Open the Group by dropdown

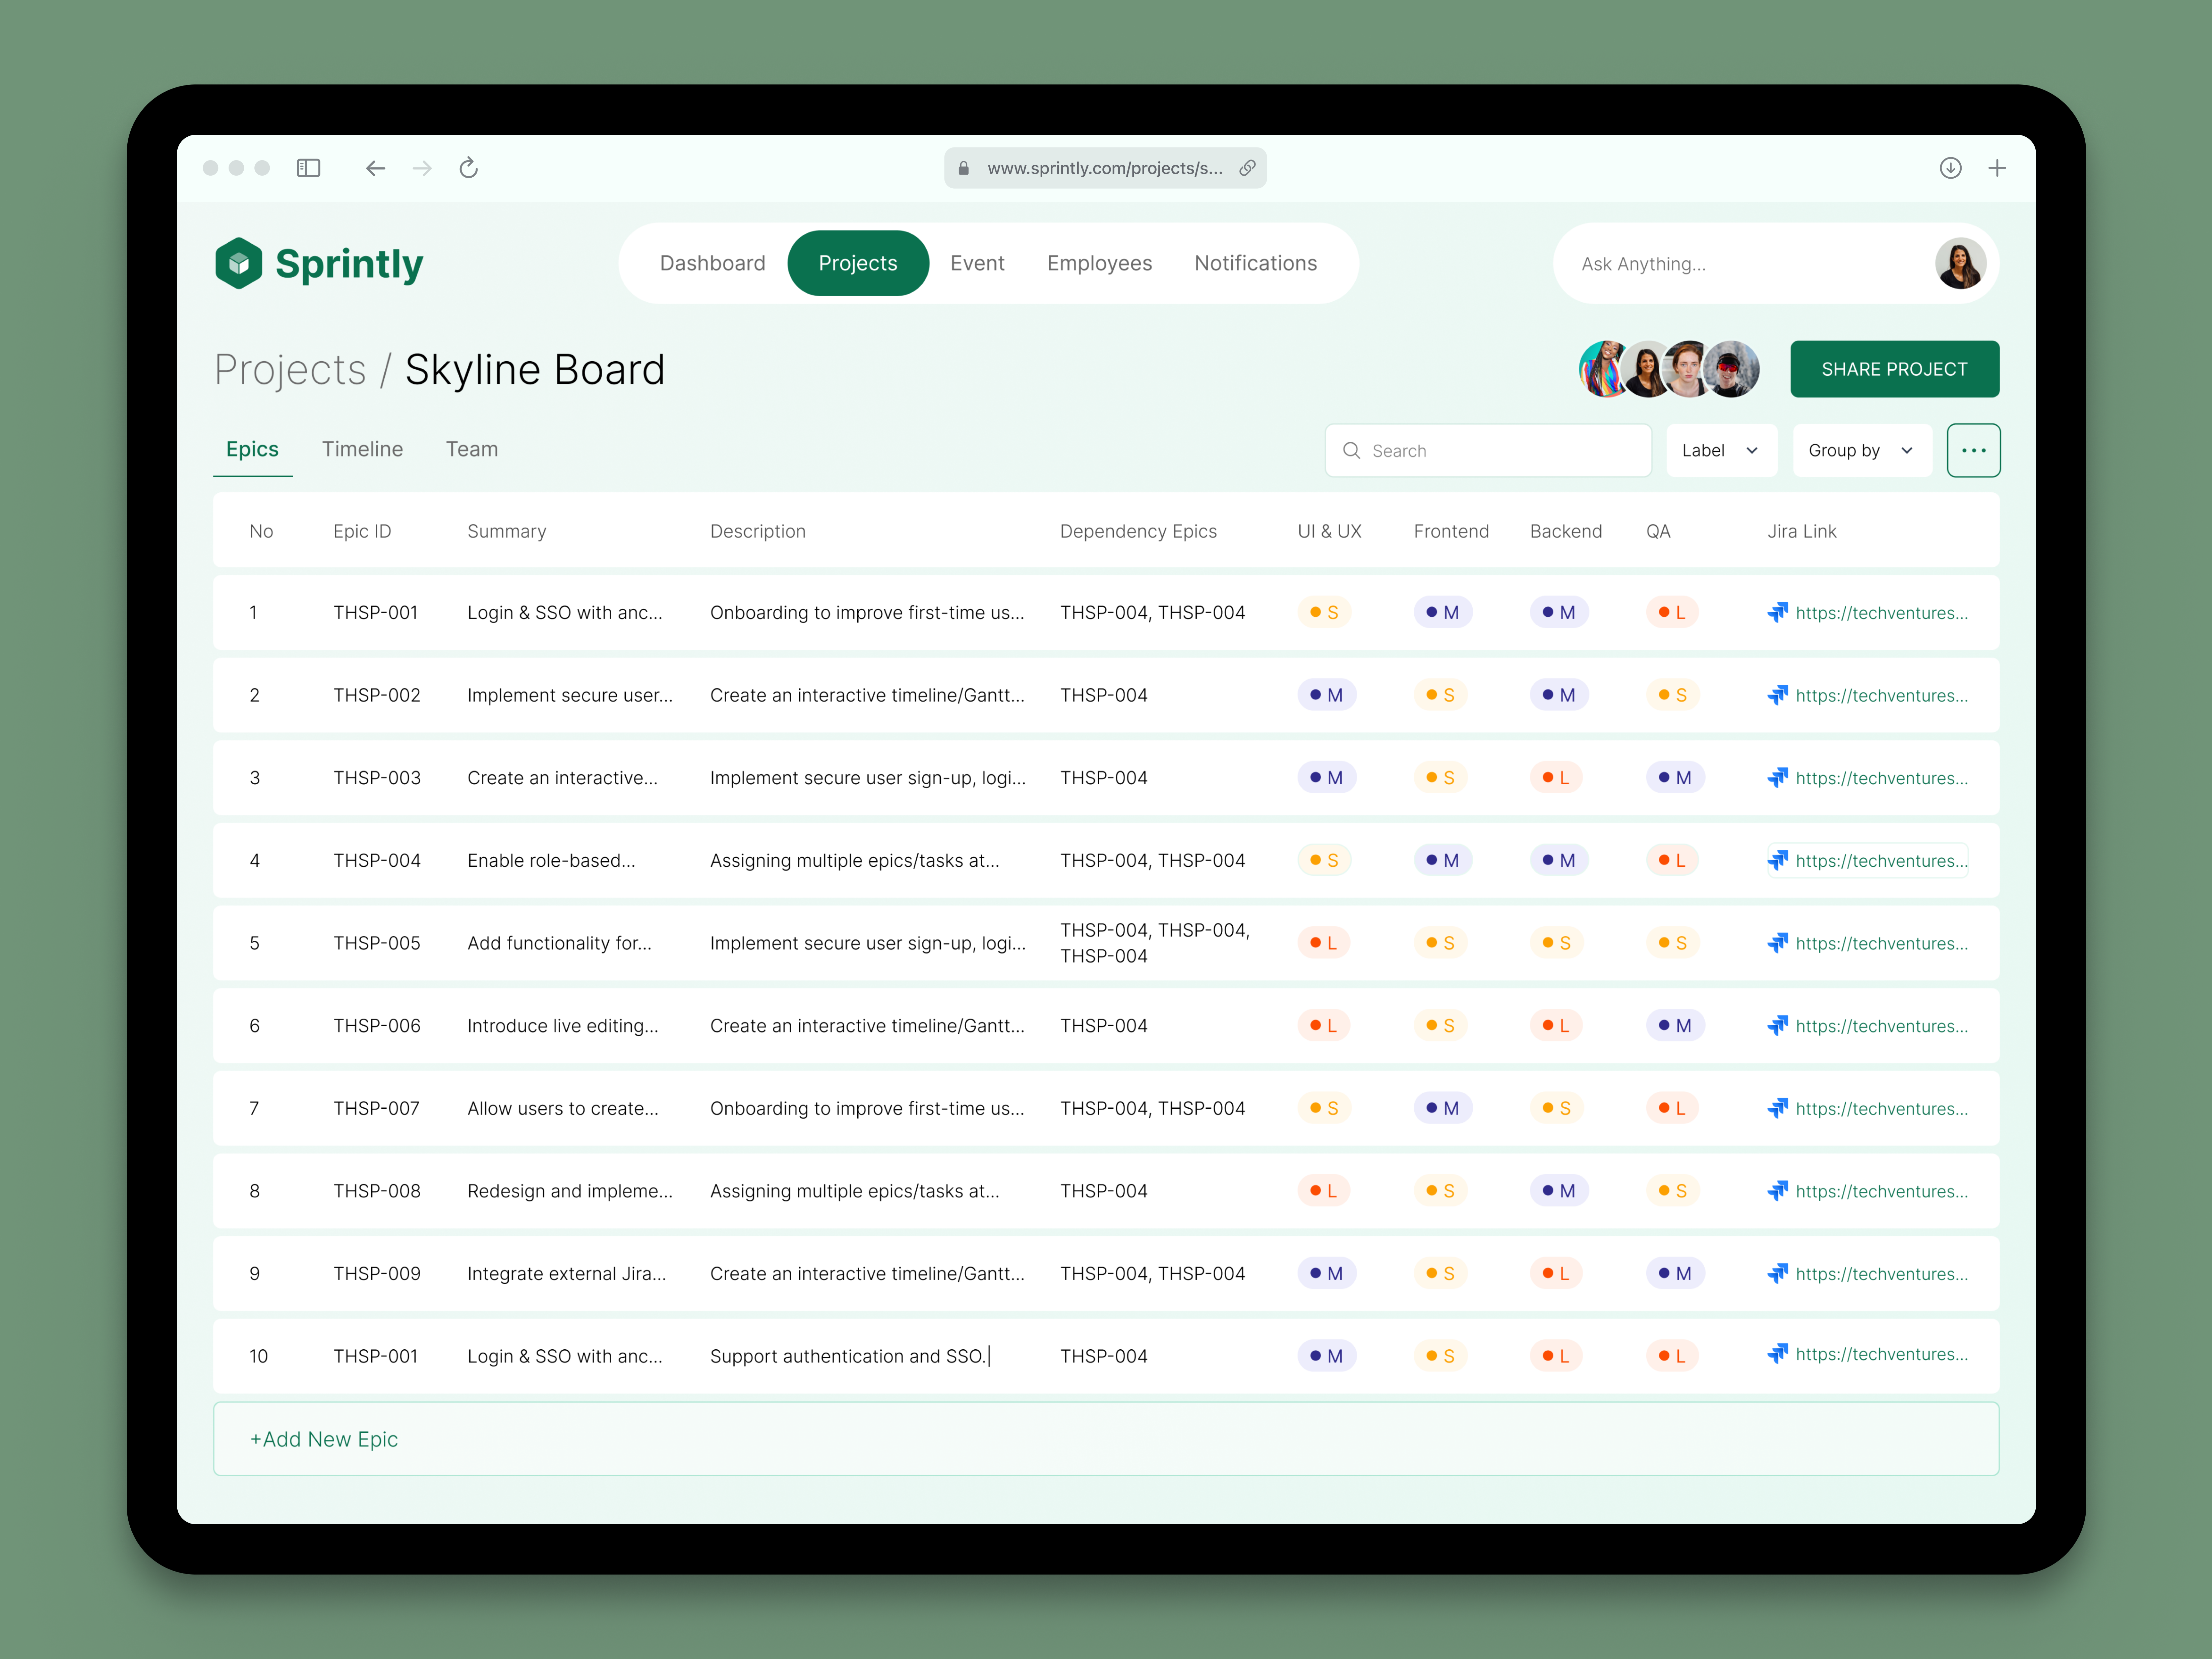1860,450
